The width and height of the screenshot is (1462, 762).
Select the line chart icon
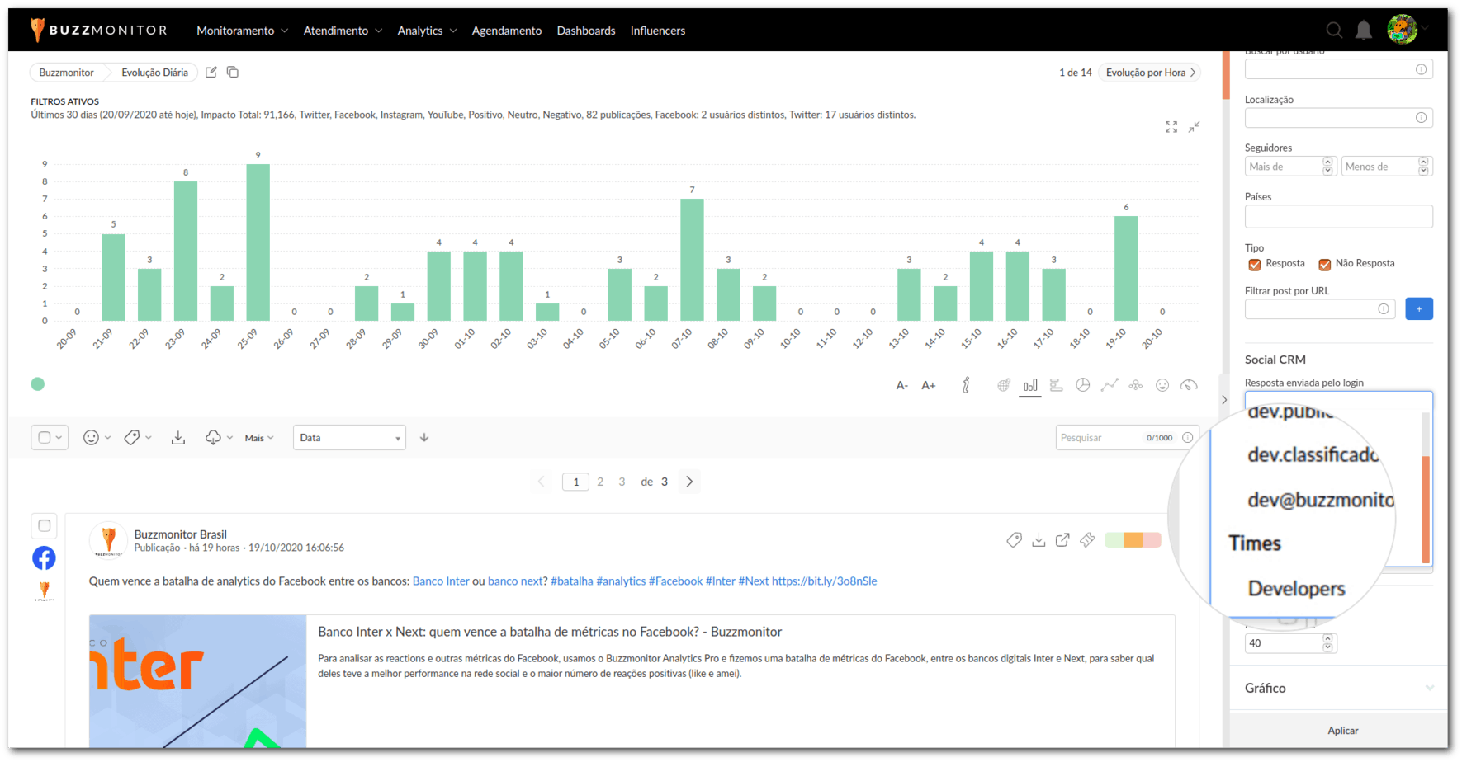coord(1109,385)
